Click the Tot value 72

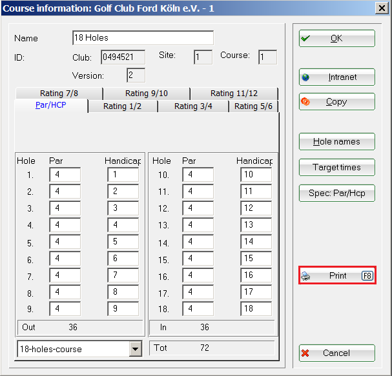205,348
